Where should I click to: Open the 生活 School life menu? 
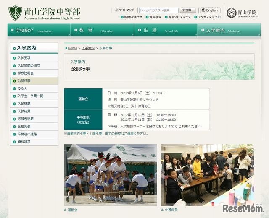(166, 31)
